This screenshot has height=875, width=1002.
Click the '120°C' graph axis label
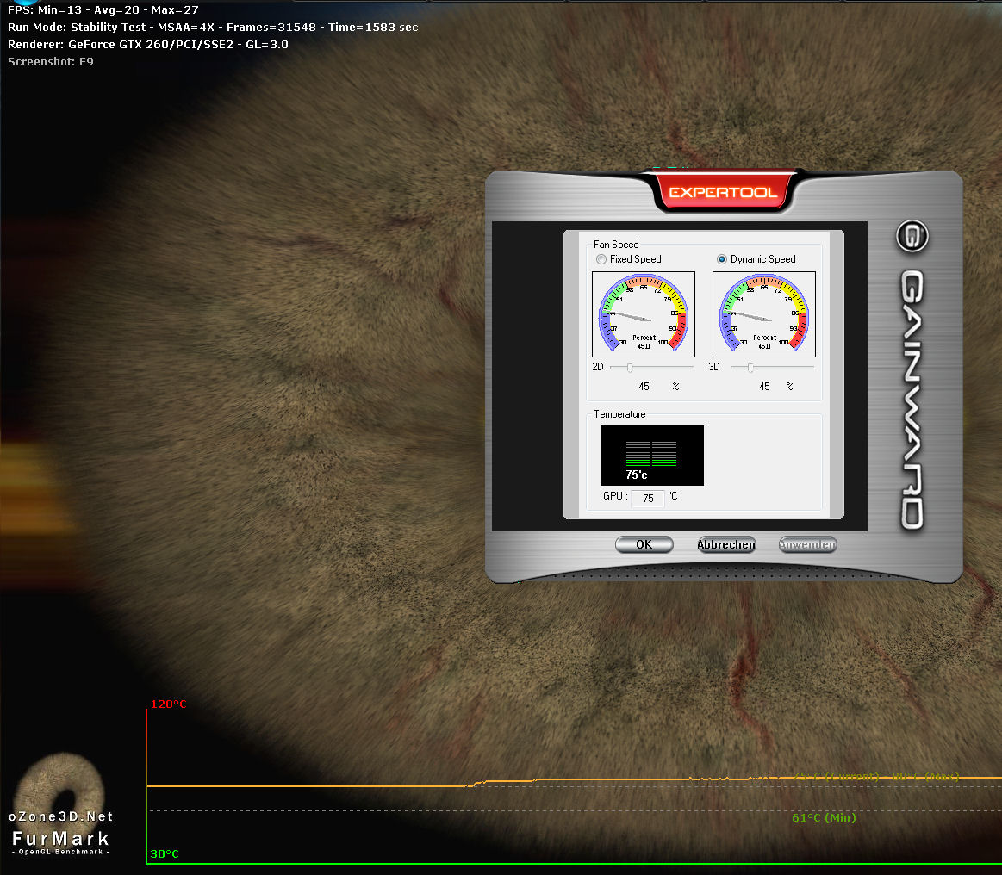[x=168, y=704]
